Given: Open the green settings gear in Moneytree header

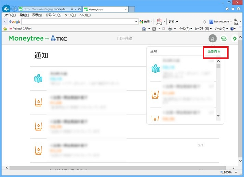Looking at the screenshot, I should [234, 39].
